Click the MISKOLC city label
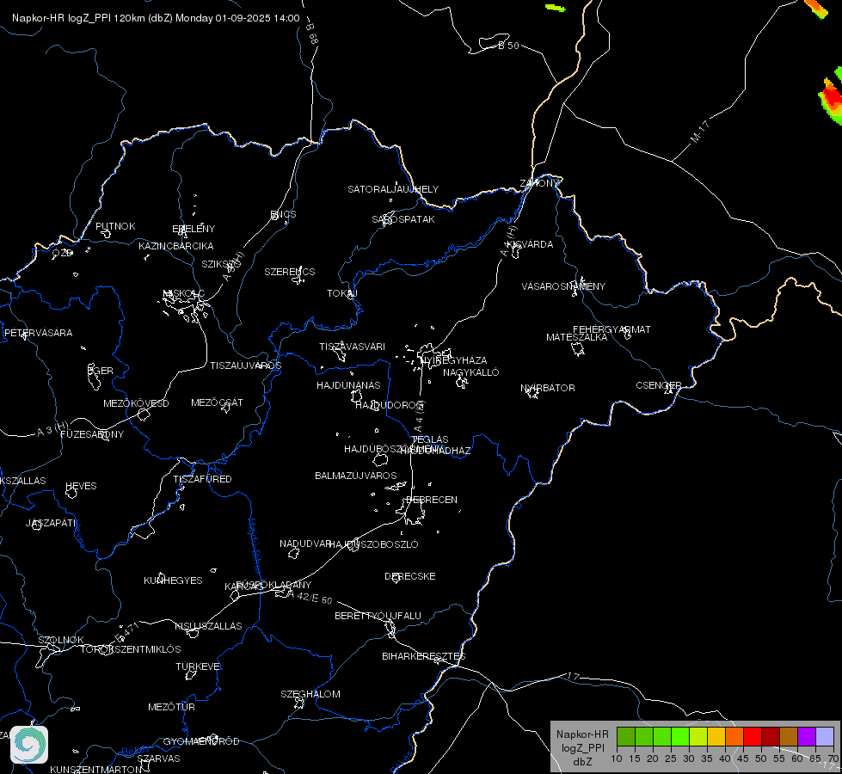Viewport: 842px width, 774px height. click(x=184, y=293)
